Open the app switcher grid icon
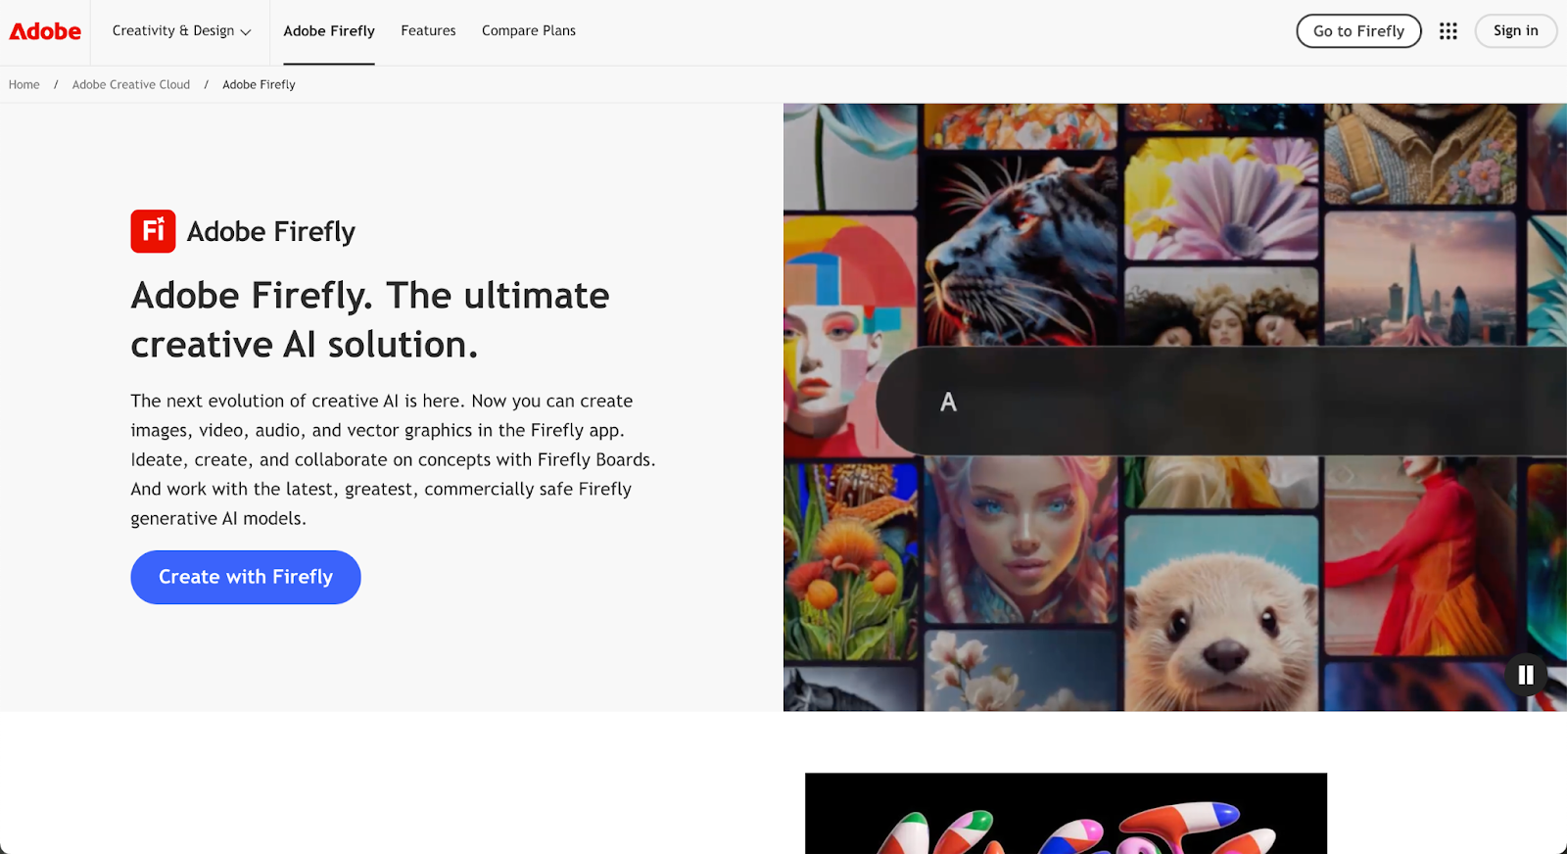The height and width of the screenshot is (854, 1567). (x=1448, y=31)
